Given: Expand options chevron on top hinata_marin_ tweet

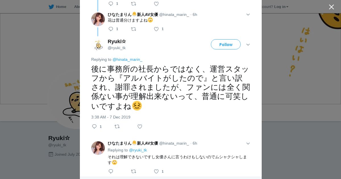Looking at the screenshot, I should (x=248, y=14).
